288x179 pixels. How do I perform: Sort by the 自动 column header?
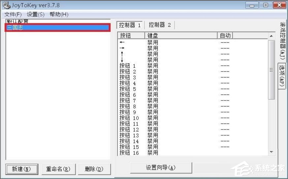coord(225,35)
